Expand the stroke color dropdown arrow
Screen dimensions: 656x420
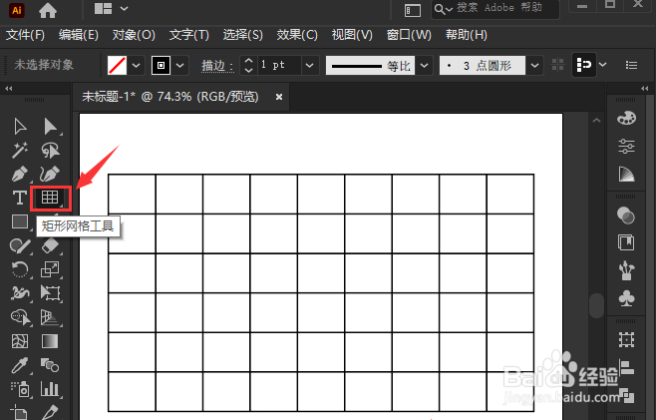click(x=179, y=65)
